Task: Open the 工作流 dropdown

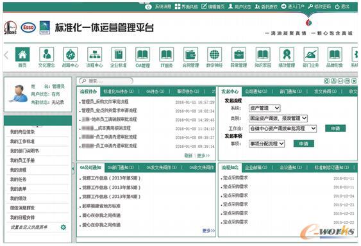Action: tap(283, 128)
